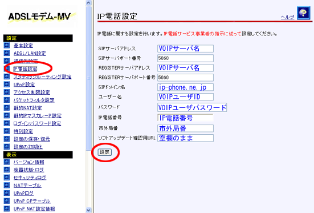Open the UPnP設定 link
The width and height of the screenshot is (314, 213).
coord(25,85)
